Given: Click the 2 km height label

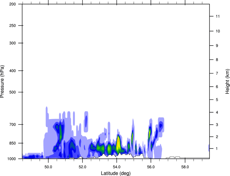Looking at the screenshot, I should coord(217,137).
